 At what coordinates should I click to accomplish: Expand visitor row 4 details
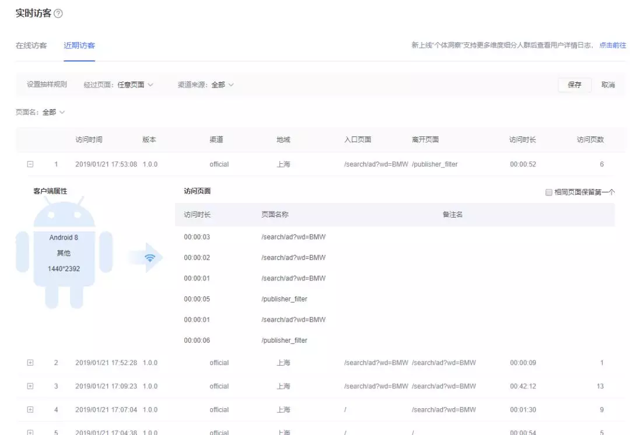click(x=30, y=410)
